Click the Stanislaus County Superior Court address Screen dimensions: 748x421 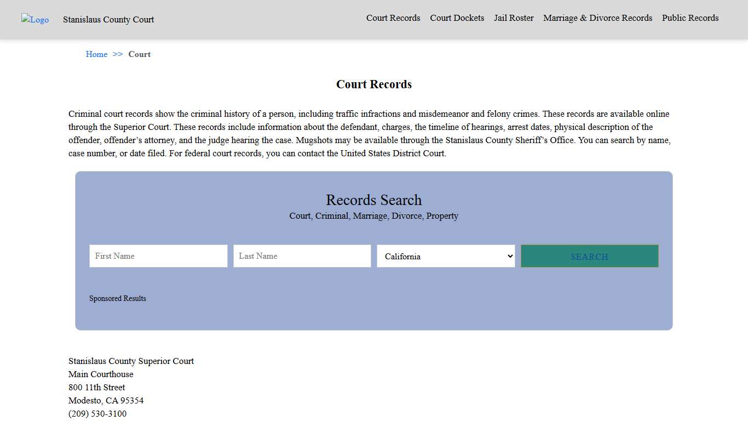[x=131, y=361]
